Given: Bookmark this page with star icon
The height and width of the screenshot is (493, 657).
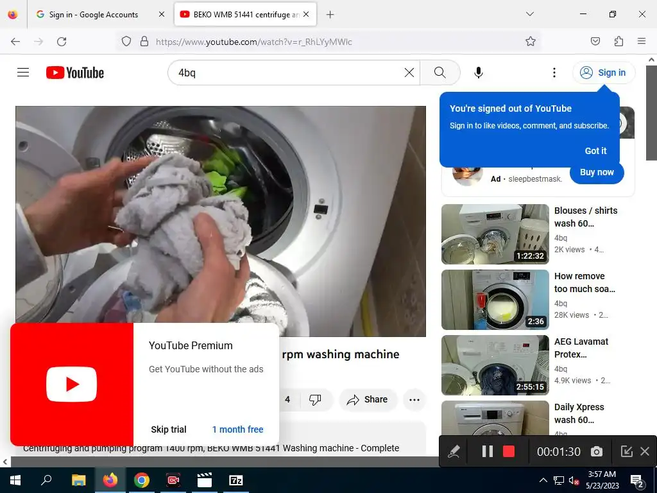Looking at the screenshot, I should (531, 41).
